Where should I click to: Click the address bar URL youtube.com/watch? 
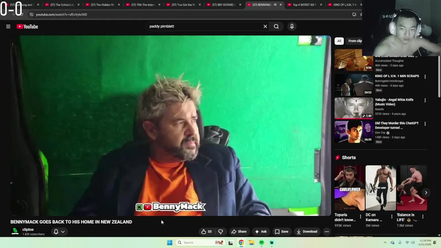pyautogui.click(x=61, y=14)
